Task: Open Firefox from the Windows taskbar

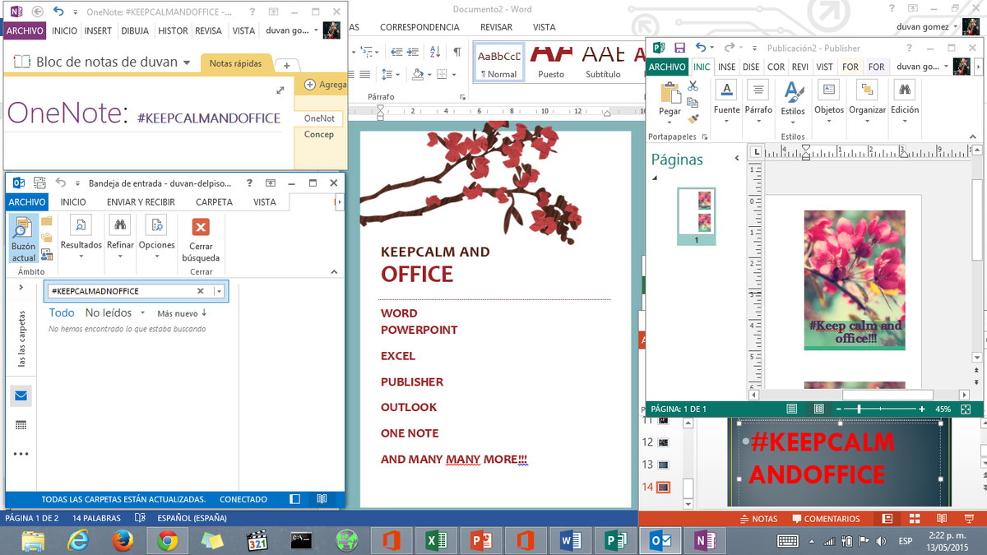Action: point(123,540)
